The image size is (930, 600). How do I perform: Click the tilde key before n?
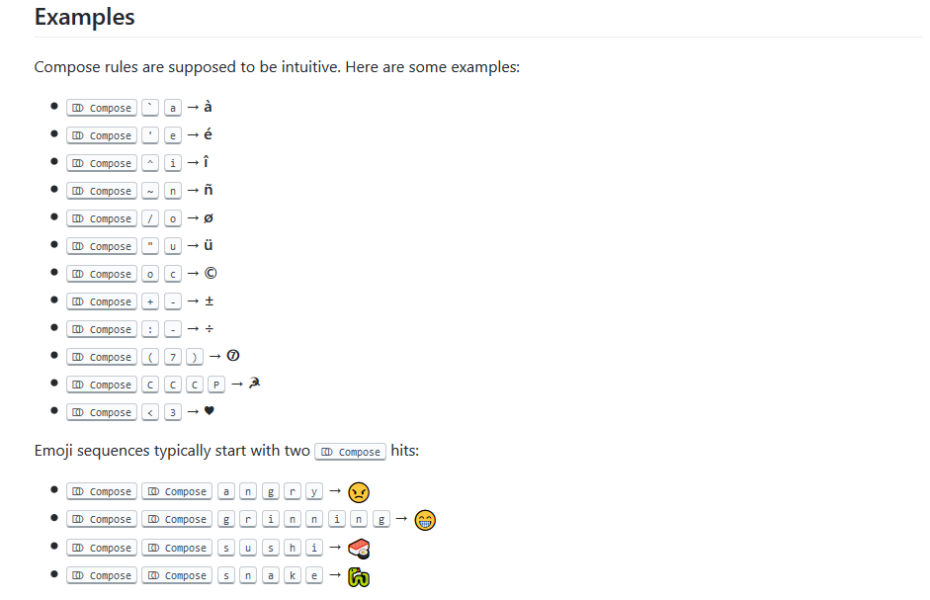(x=150, y=191)
